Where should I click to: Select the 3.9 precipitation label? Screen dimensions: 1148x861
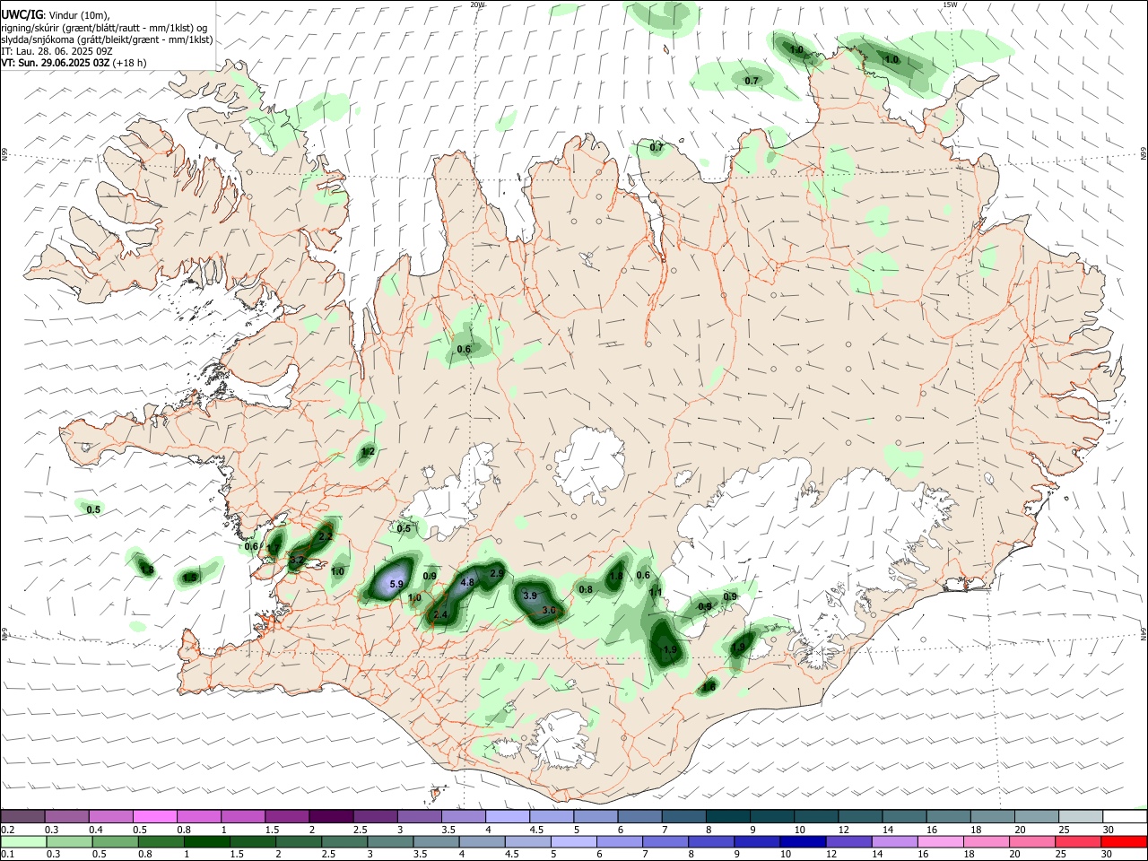click(x=530, y=596)
